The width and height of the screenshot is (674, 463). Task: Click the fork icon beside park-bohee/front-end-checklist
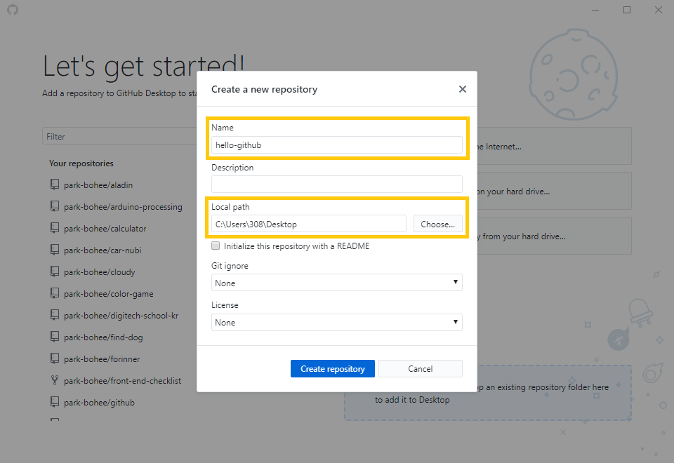pyautogui.click(x=55, y=380)
